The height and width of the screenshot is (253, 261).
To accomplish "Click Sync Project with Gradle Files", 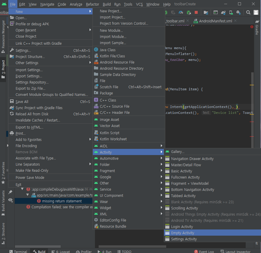I will tap(50, 108).
